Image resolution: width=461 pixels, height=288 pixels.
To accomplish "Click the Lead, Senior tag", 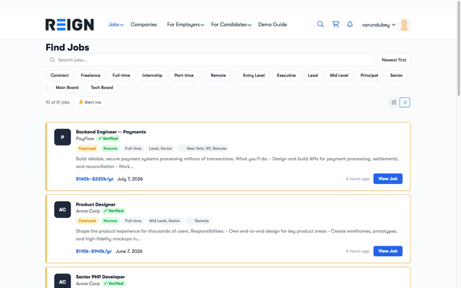I will click(160, 148).
